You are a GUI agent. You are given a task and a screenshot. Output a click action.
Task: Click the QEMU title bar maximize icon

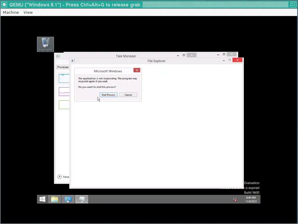(293, 4)
